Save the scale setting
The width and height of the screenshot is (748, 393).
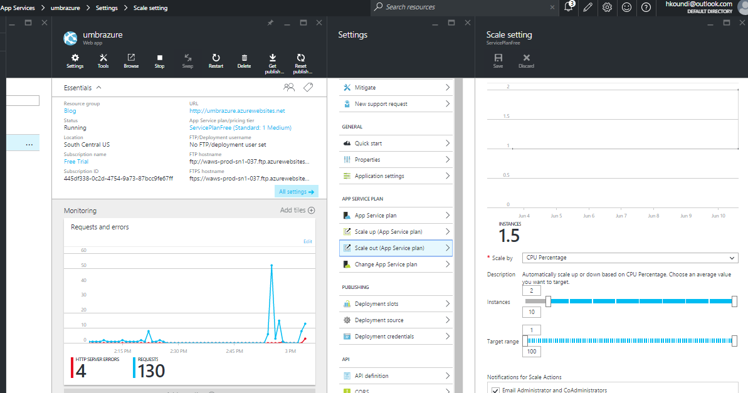click(x=498, y=61)
